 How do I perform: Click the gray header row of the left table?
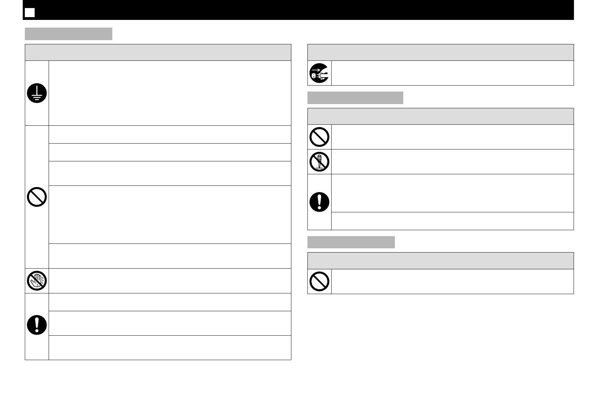coord(158,52)
